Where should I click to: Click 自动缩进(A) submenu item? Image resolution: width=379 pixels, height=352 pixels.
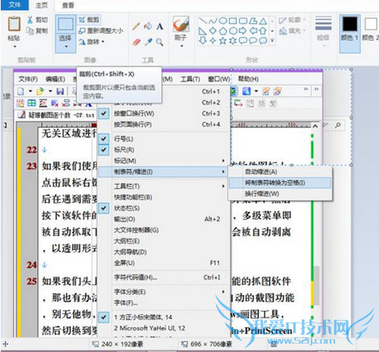(x=280, y=172)
